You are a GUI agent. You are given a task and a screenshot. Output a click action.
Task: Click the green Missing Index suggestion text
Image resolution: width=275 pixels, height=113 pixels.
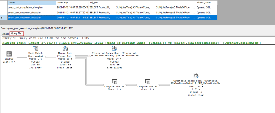point(132,43)
